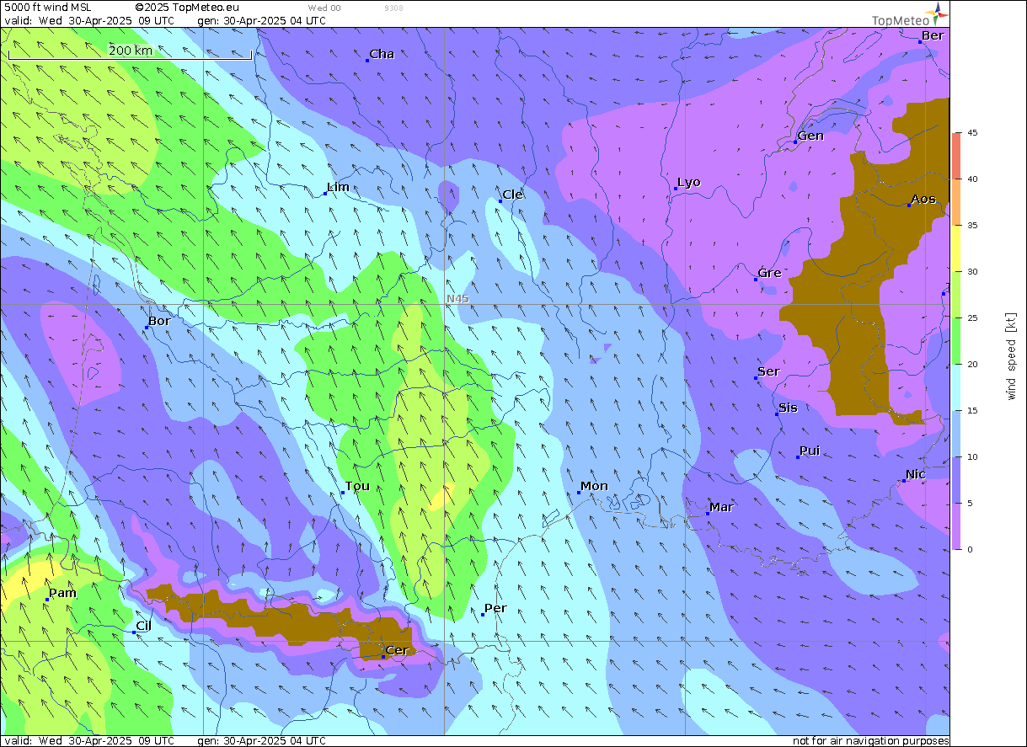Viewport: 1027px width, 747px height.
Task: Click the TopMeteo logo
Action: (x=910, y=16)
